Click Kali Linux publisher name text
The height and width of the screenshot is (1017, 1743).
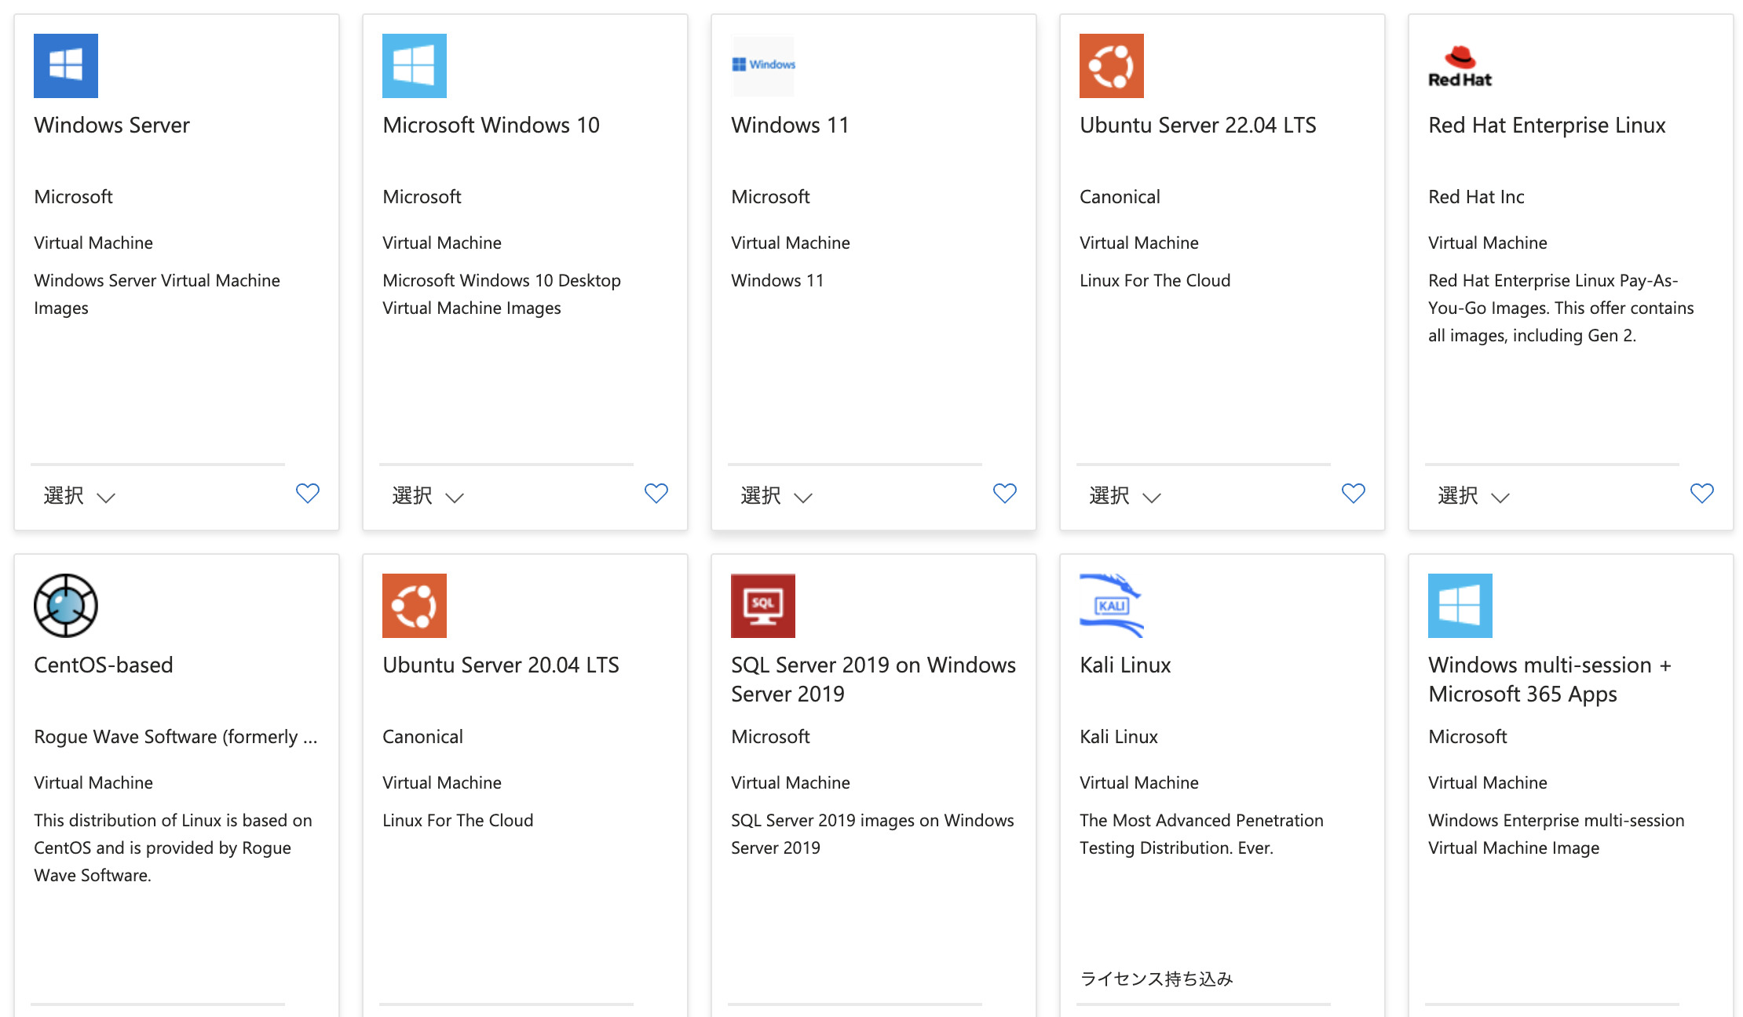pyautogui.click(x=1119, y=737)
